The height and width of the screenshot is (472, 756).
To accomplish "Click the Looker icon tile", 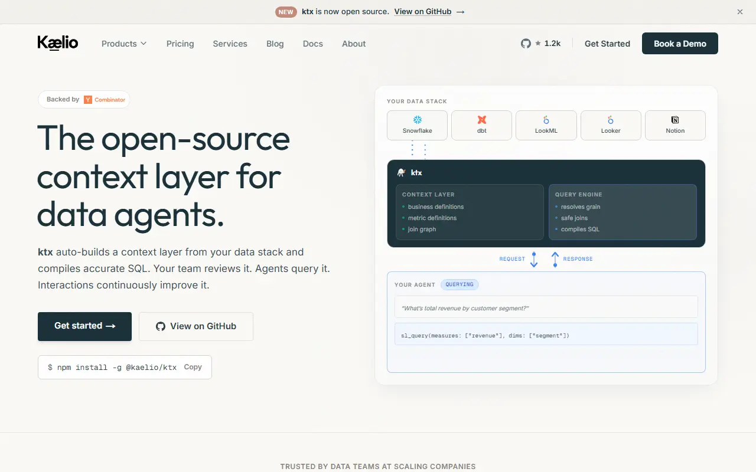I will click(611, 125).
